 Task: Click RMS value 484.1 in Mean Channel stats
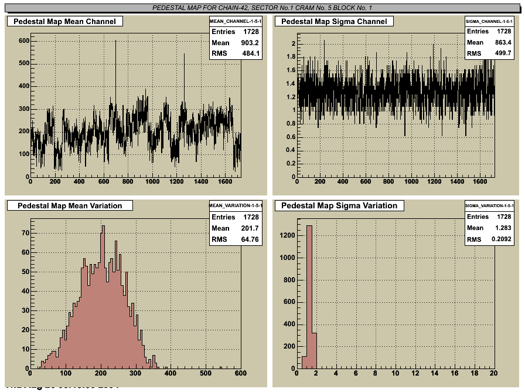(x=251, y=53)
